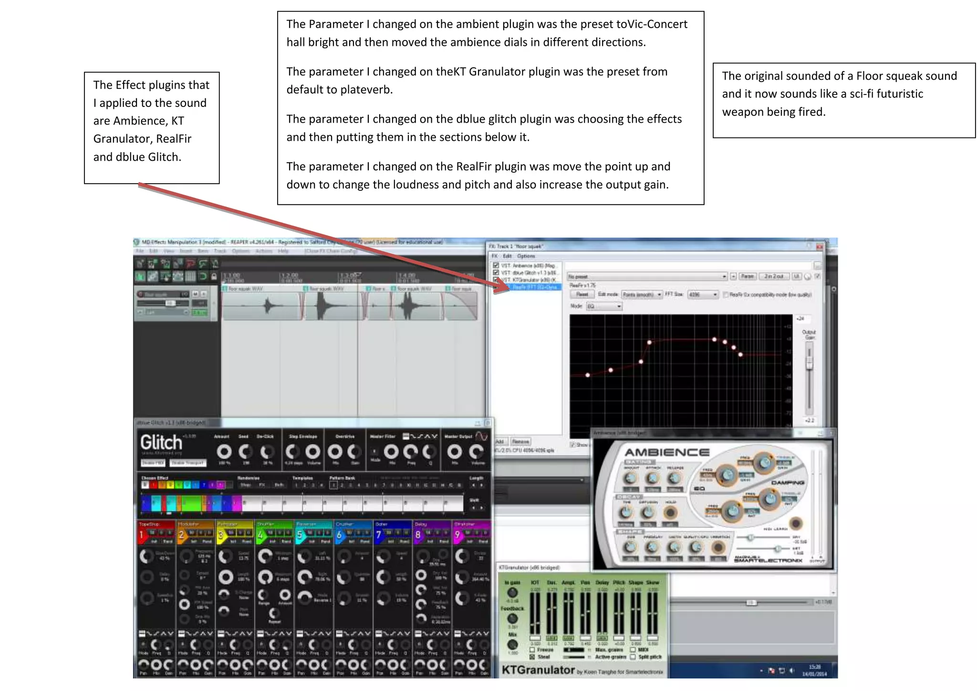
Task: Click the ReaFir Reset button
Action: [x=582, y=295]
